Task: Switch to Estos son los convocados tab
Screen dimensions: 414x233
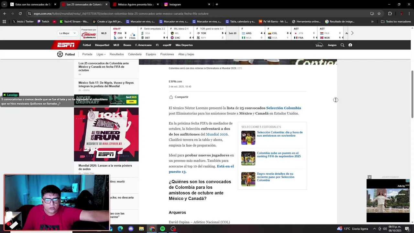Action: 33,5
